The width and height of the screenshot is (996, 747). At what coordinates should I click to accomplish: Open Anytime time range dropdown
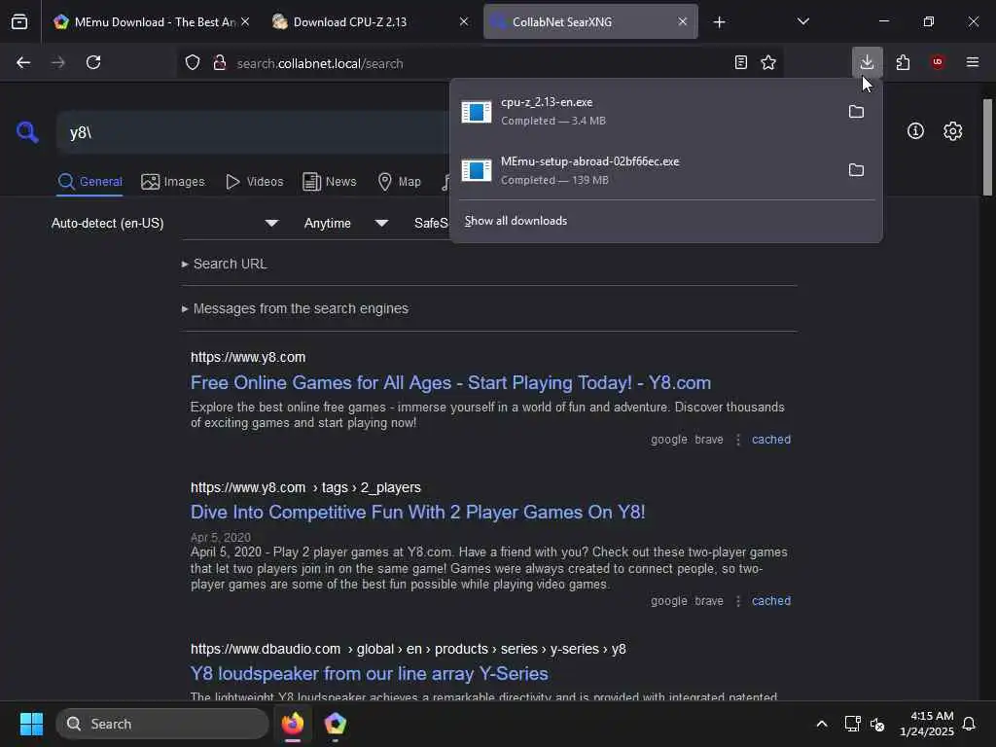(346, 224)
